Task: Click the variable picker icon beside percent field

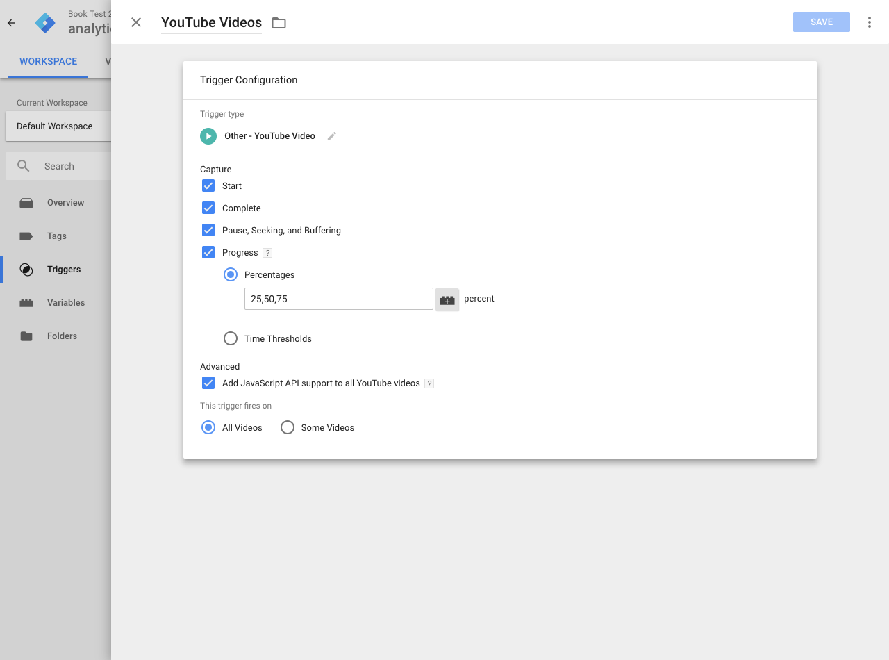Action: [447, 300]
